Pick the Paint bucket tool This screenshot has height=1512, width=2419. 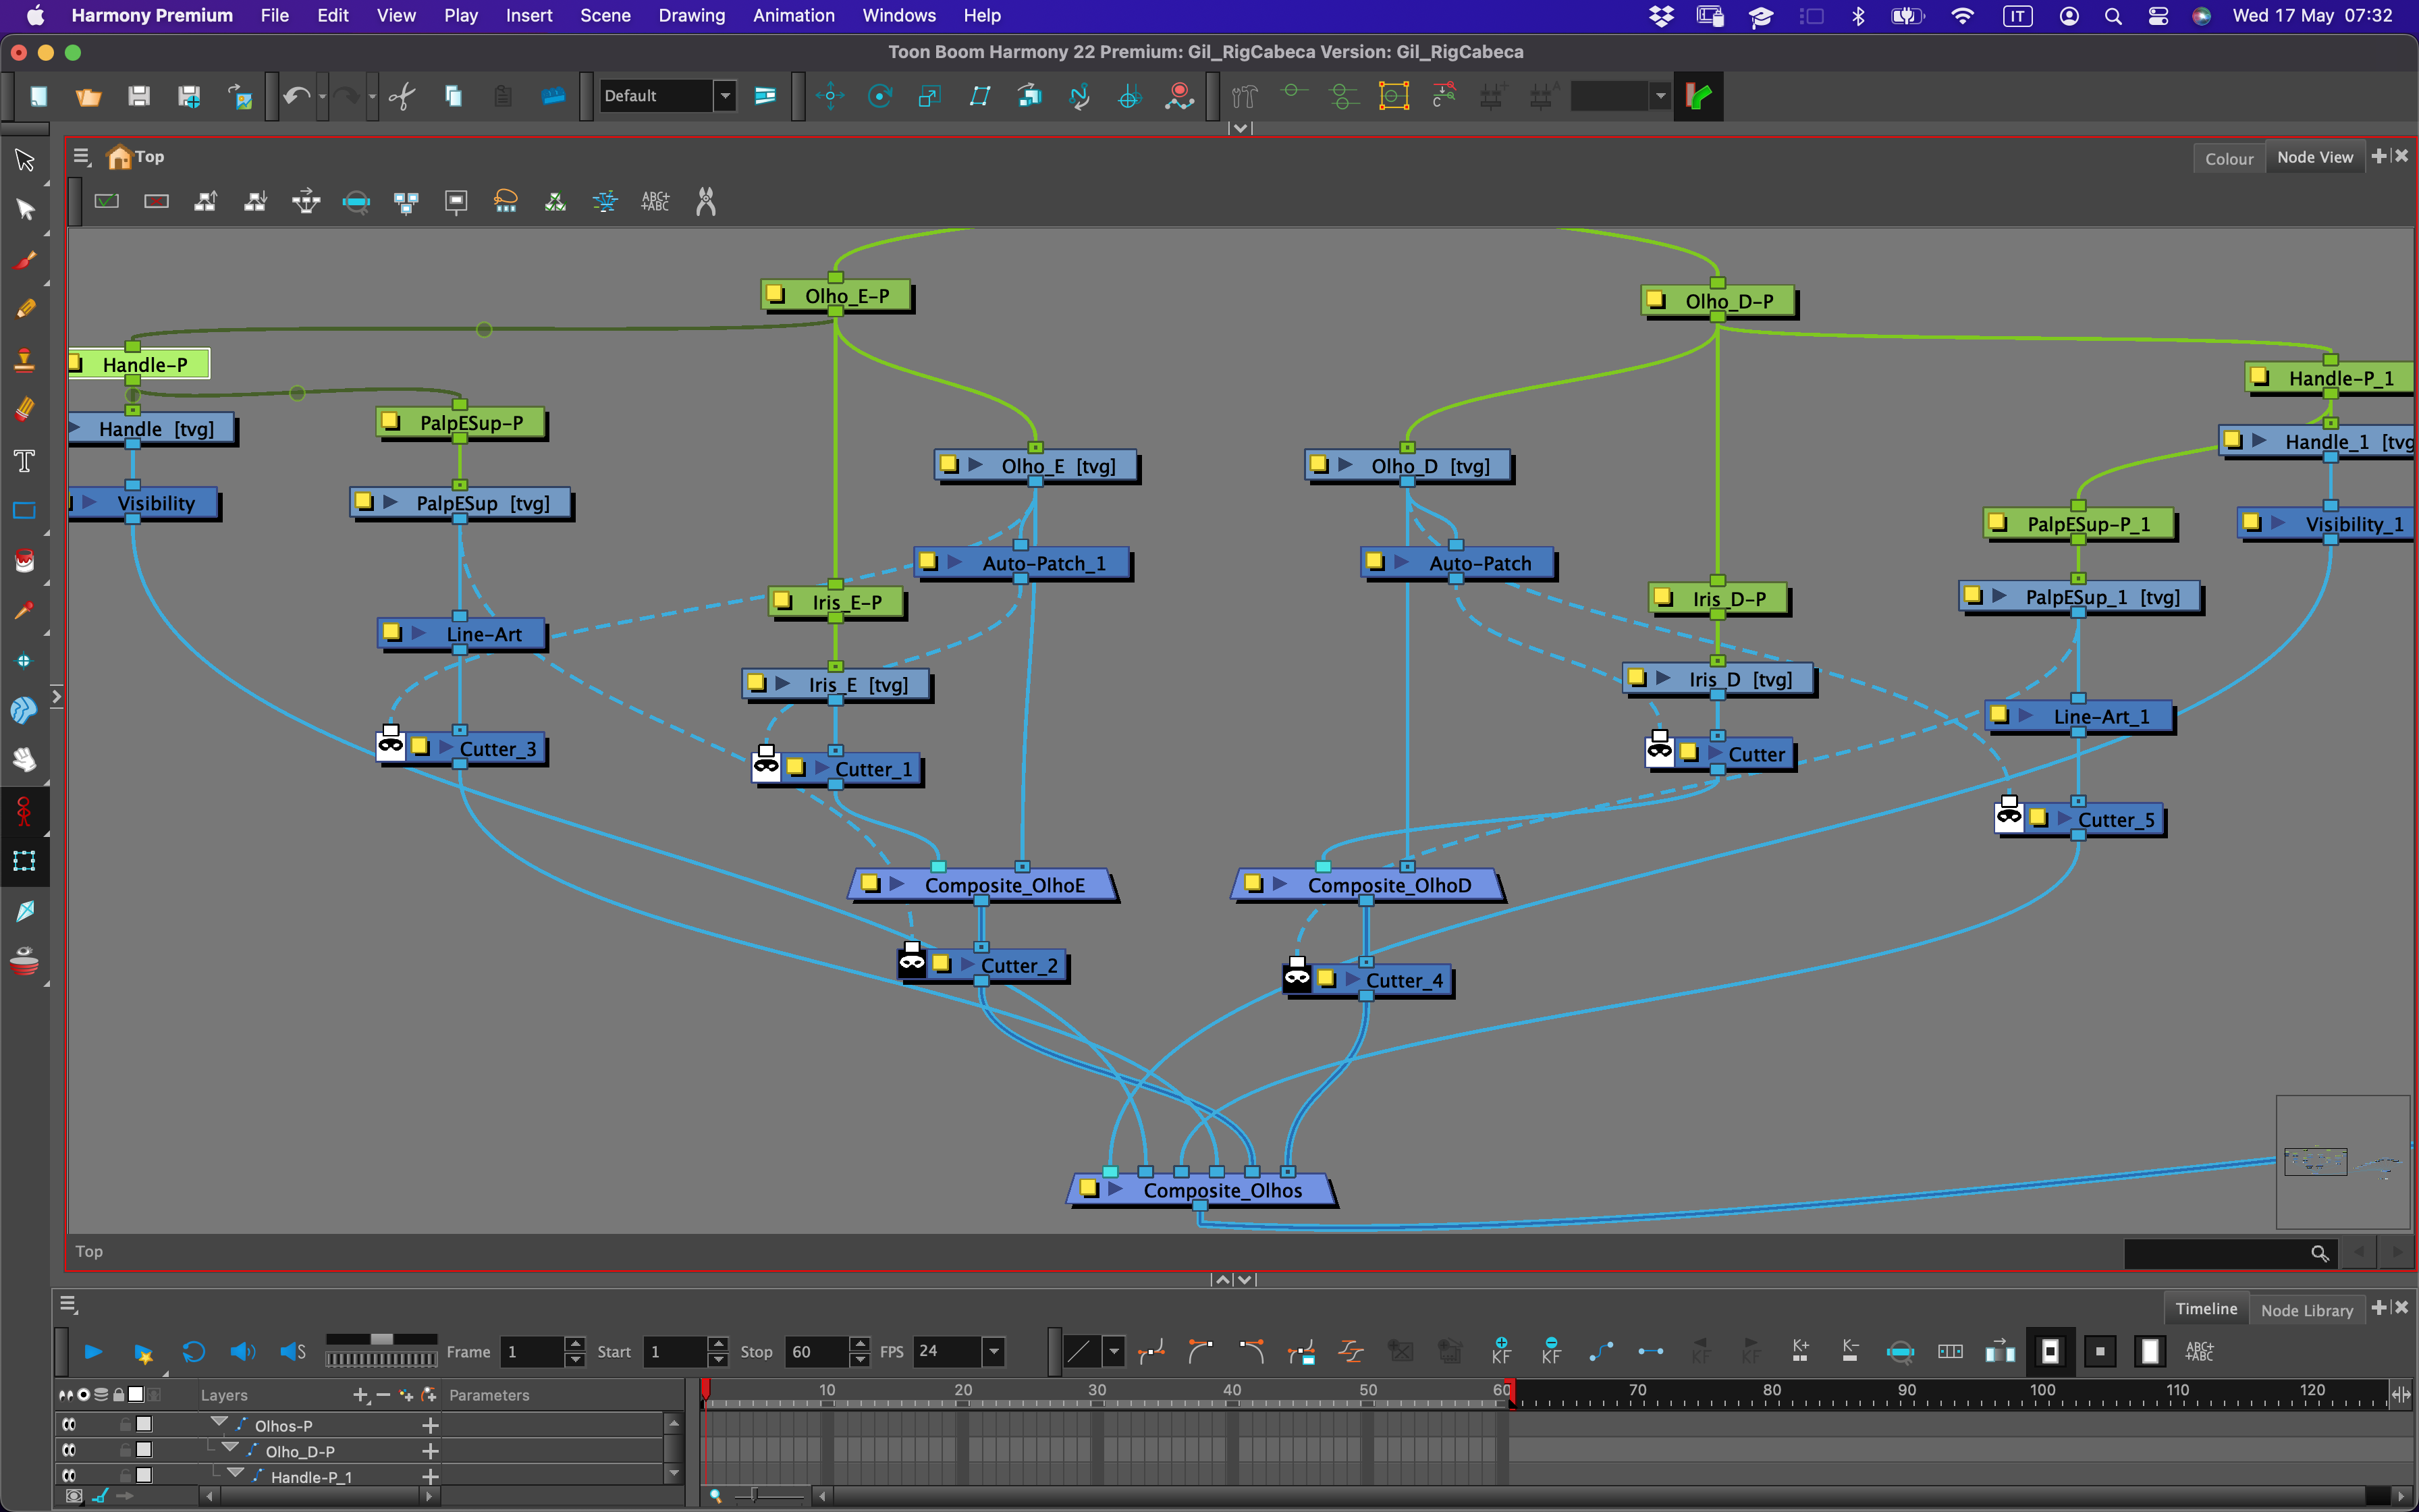pyautogui.click(x=24, y=561)
